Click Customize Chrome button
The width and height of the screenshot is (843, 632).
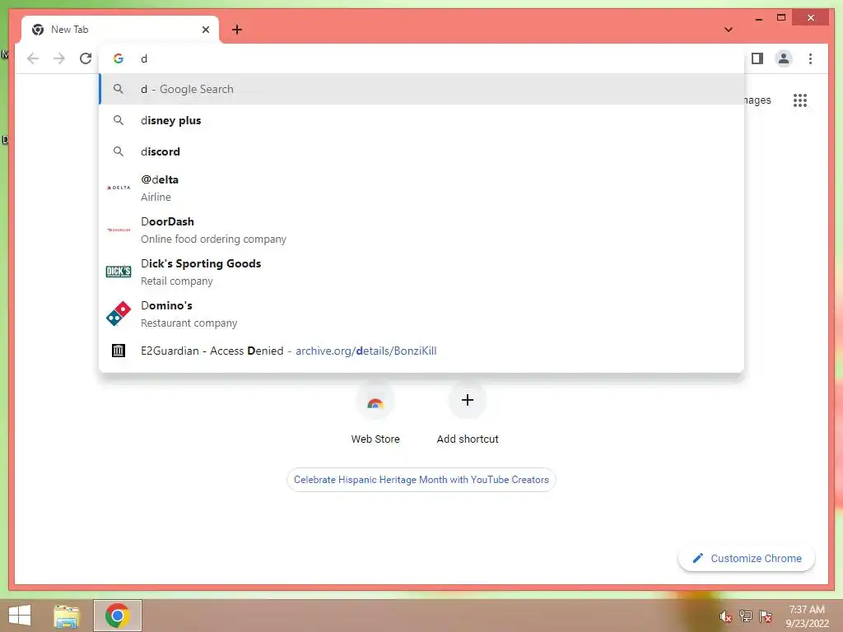pos(746,559)
